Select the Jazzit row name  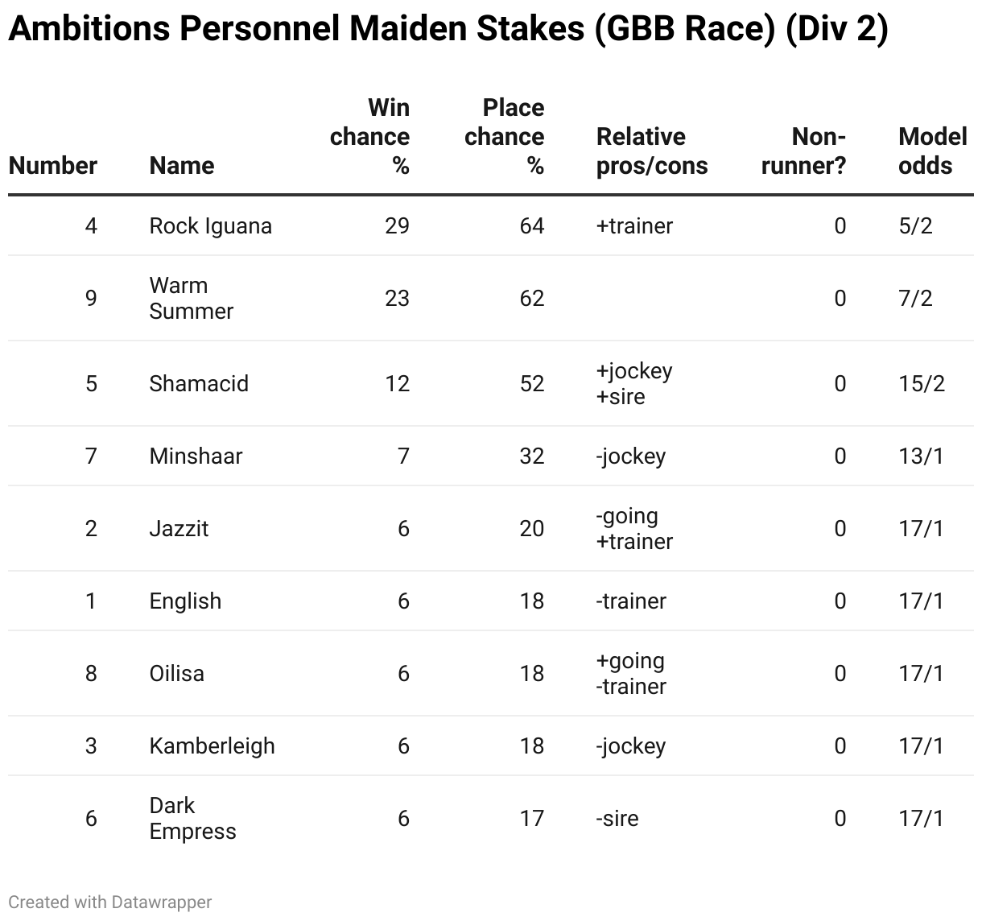coord(179,529)
